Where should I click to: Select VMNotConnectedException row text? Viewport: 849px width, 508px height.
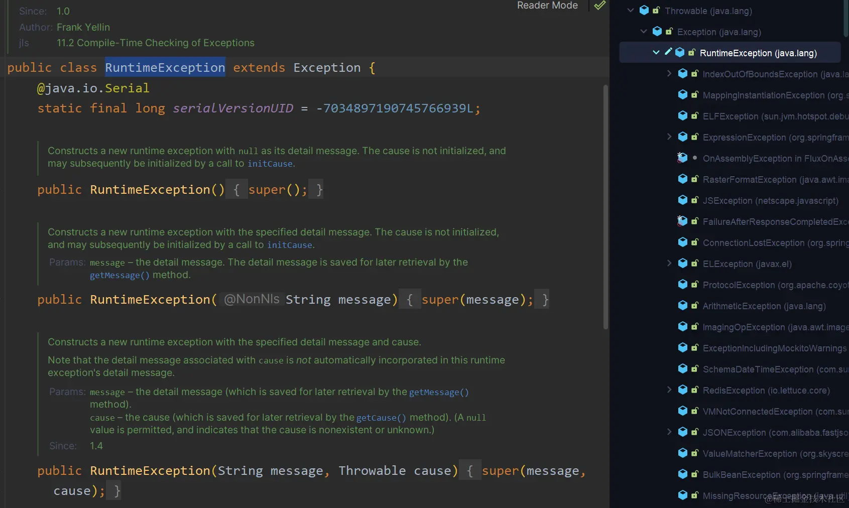(775, 411)
